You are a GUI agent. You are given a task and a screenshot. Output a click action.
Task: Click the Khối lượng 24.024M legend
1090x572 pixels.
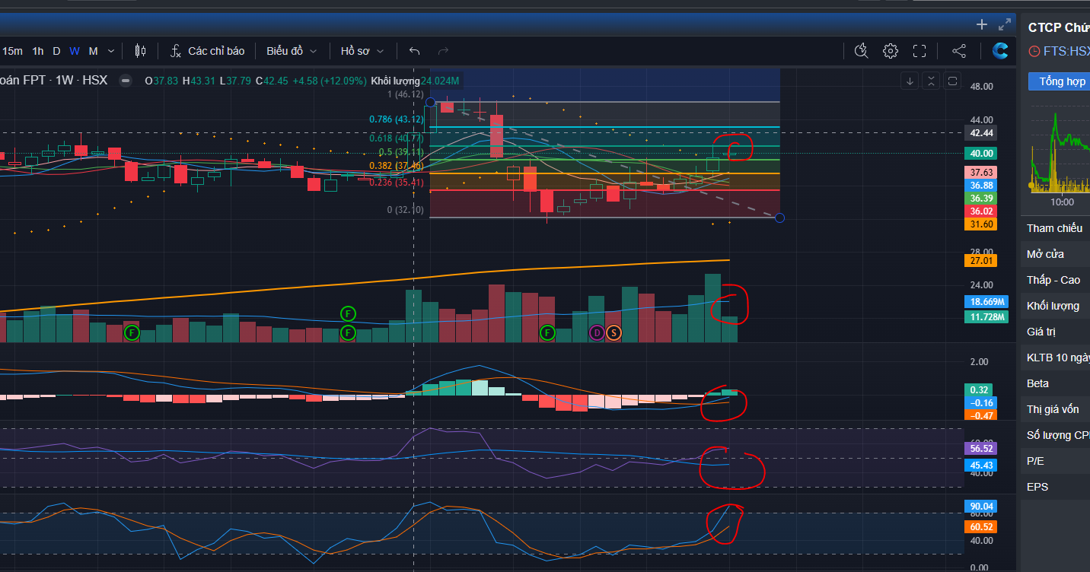[415, 81]
